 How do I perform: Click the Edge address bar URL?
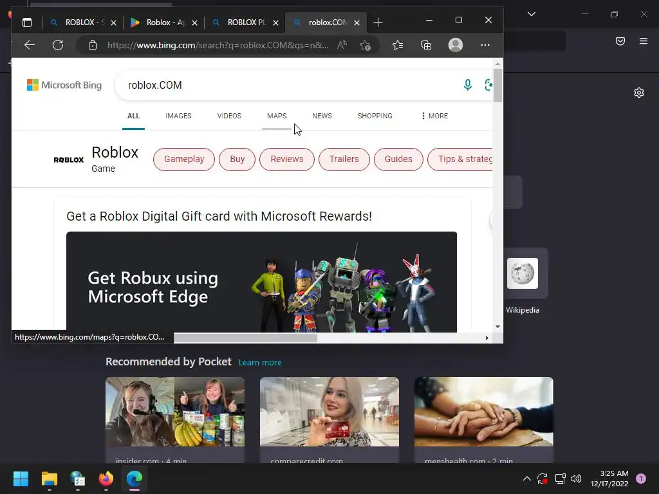[x=218, y=45]
